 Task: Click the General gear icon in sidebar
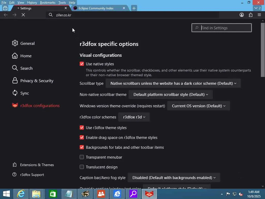tap(15, 43)
